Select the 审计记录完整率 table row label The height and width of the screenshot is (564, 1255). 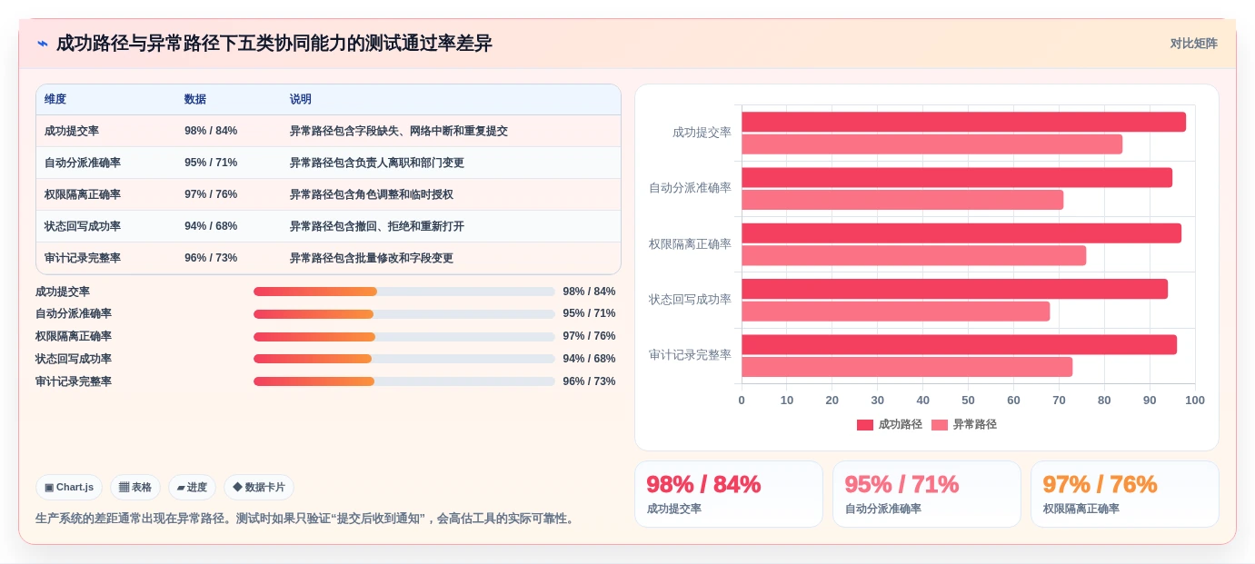(x=83, y=258)
